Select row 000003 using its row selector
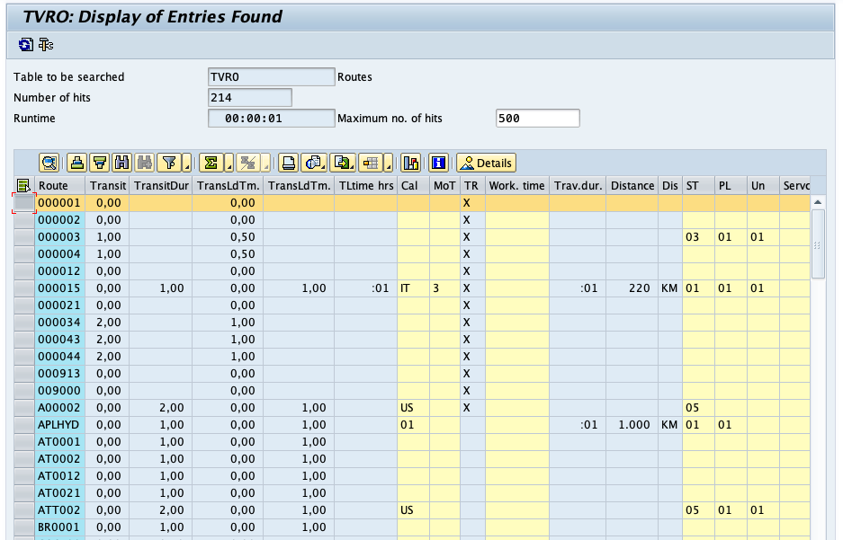The height and width of the screenshot is (540, 843). pyautogui.click(x=23, y=236)
